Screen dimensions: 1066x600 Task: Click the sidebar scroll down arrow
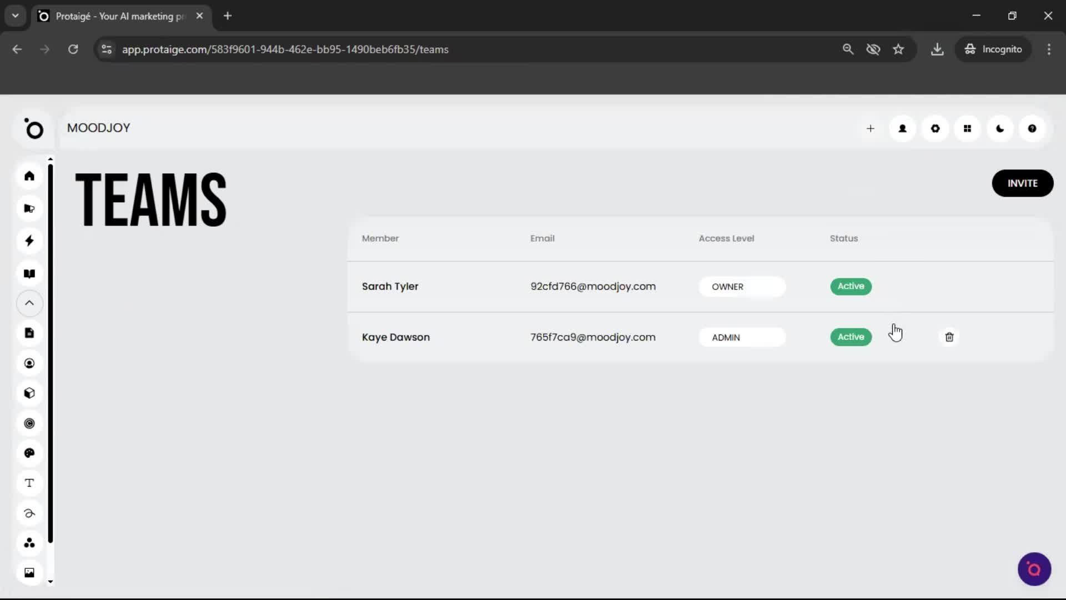click(51, 582)
